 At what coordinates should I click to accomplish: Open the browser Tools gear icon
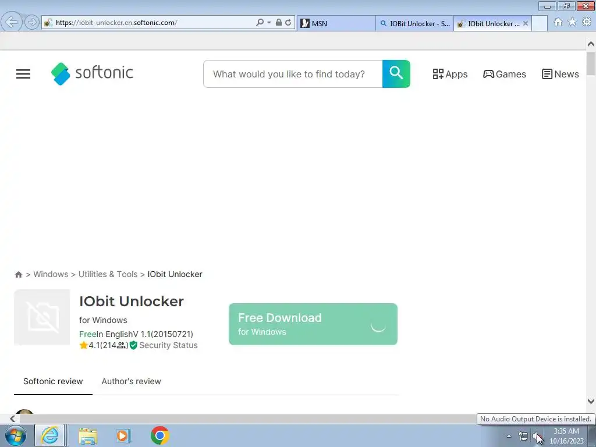[587, 22]
